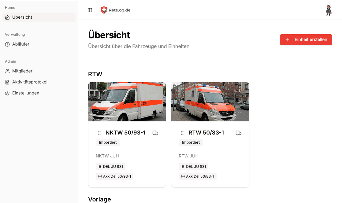Click the Importiert badge on RTW 50/83-1

coord(191,142)
